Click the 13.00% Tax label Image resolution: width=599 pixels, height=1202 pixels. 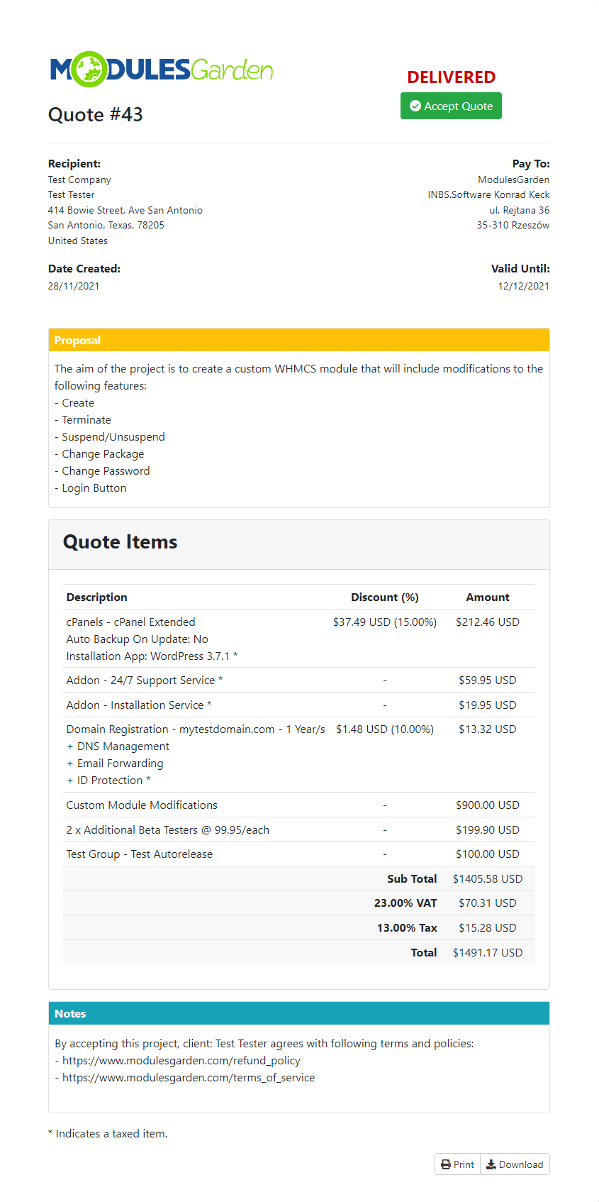coord(407,927)
